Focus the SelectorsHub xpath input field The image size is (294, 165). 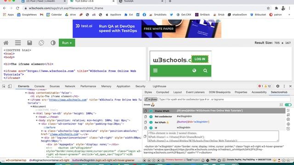(x=224, y=99)
